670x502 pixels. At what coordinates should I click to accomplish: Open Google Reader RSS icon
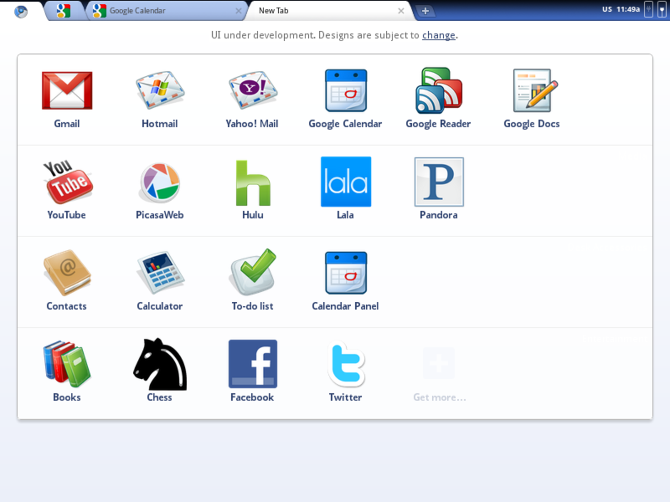(x=439, y=90)
